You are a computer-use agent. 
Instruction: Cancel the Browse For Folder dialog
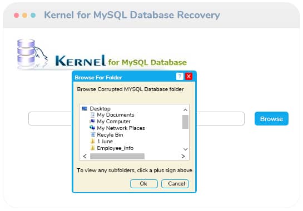[175, 184]
